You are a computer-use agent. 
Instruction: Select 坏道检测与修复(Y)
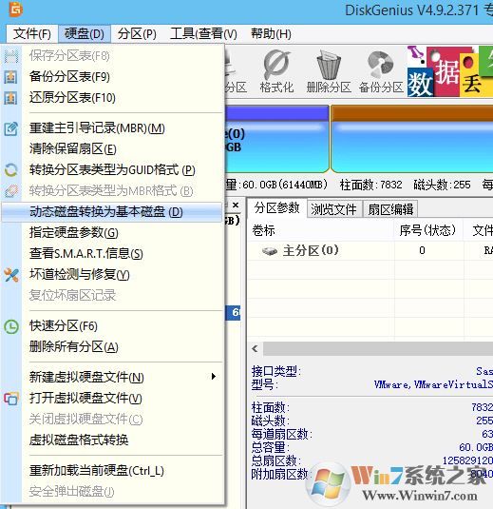pyautogui.click(x=112, y=275)
